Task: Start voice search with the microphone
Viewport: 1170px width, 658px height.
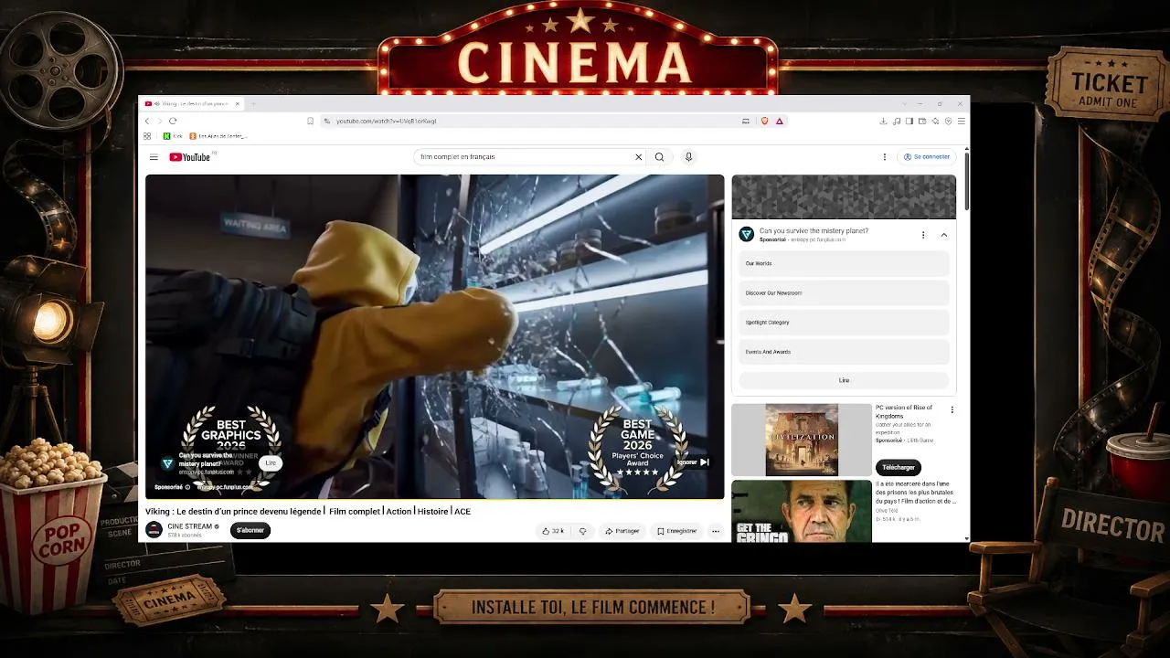Action: (688, 157)
